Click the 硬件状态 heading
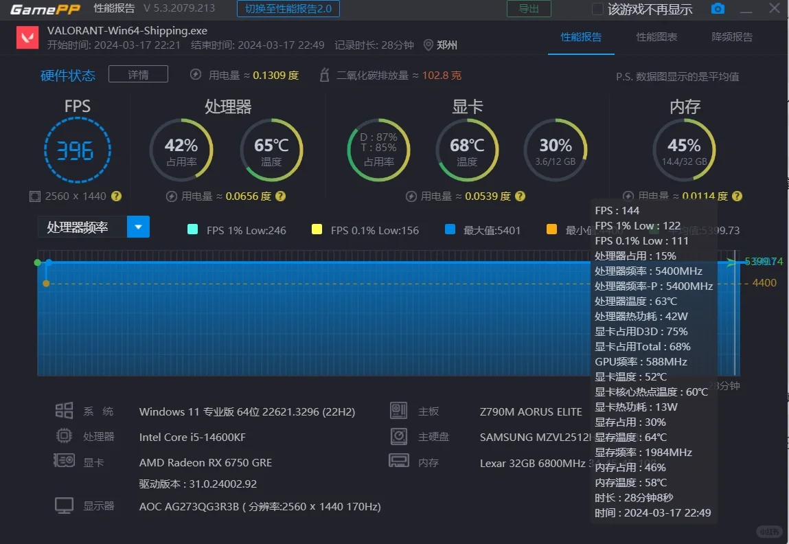This screenshot has height=544, width=789. point(68,76)
